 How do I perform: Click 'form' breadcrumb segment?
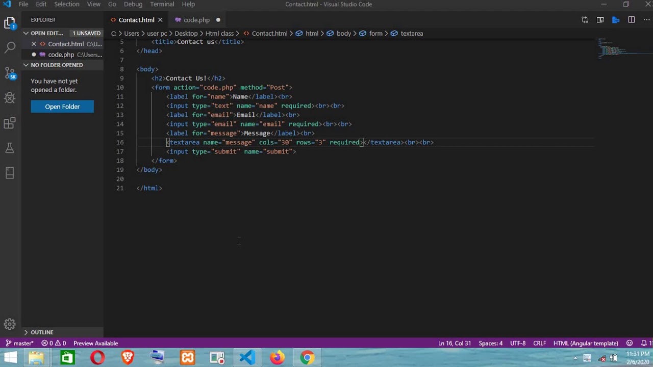coord(376,33)
